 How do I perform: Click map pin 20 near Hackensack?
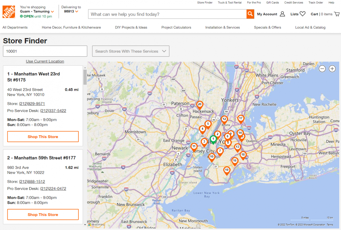tap(200, 105)
